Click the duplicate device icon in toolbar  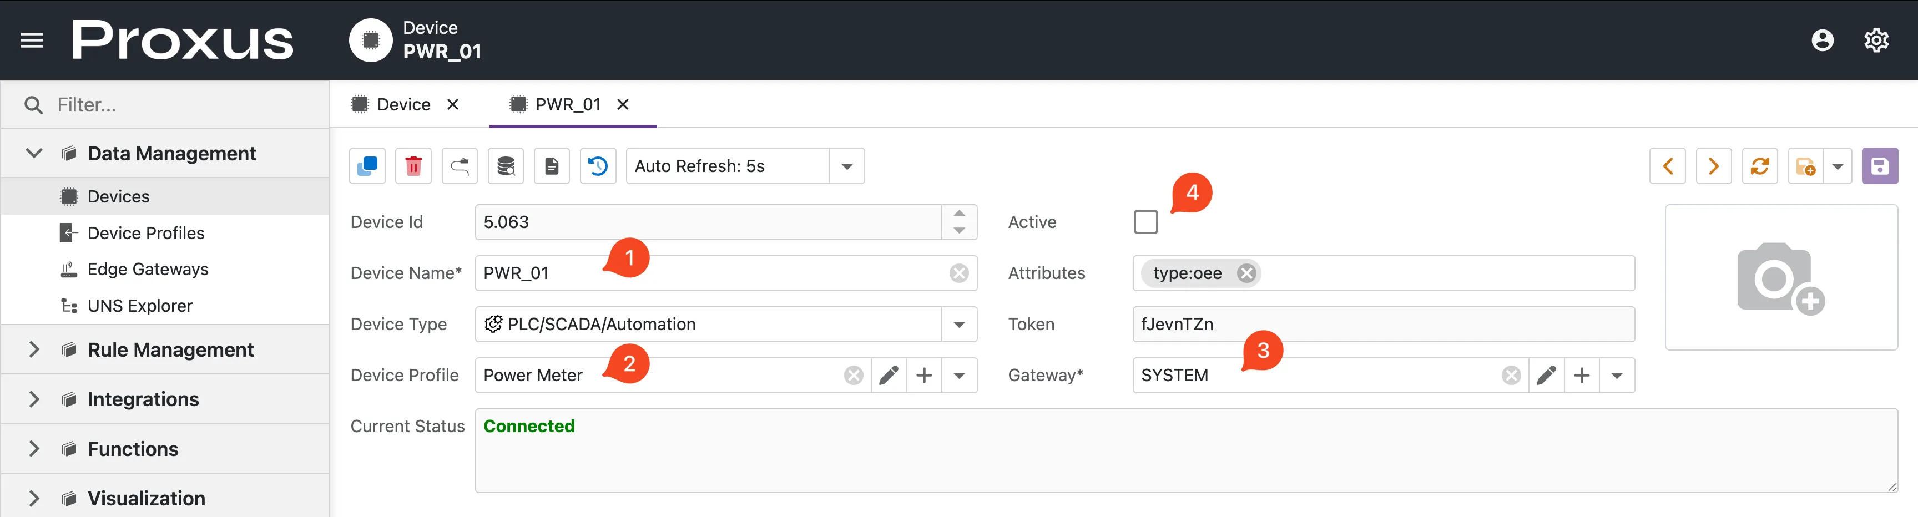click(x=367, y=166)
